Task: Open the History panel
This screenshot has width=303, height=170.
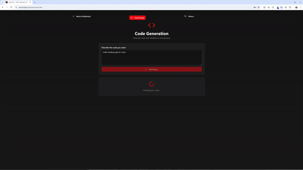Action: (x=189, y=16)
